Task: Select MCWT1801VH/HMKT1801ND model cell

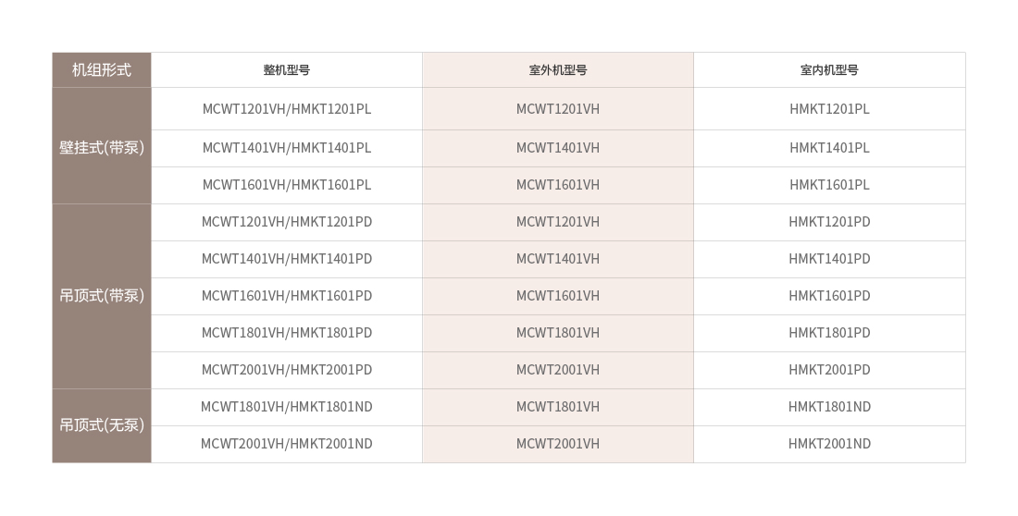Action: tap(286, 408)
